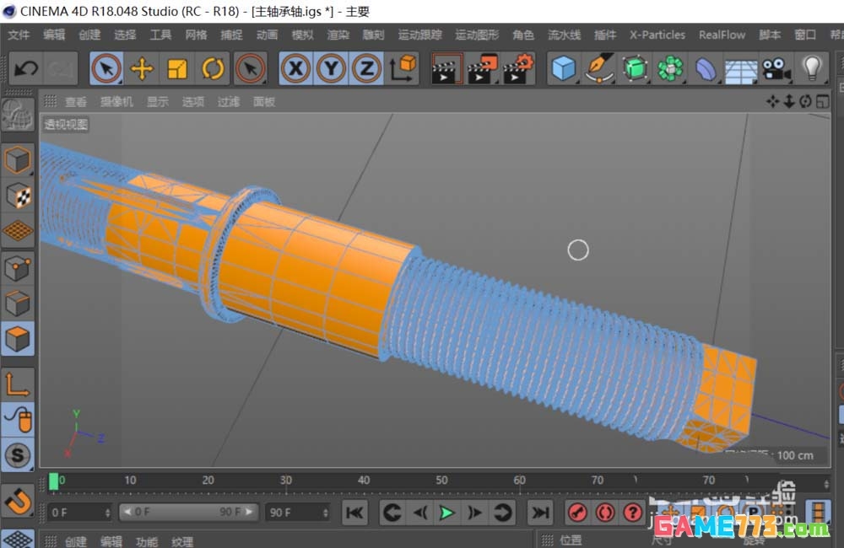Select the Move tool
844x548 pixels.
(x=141, y=68)
